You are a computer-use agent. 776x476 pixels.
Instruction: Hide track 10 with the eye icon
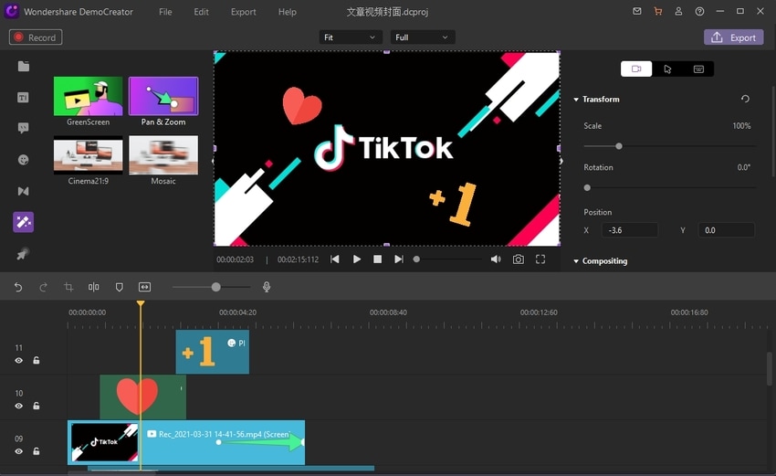(19, 407)
